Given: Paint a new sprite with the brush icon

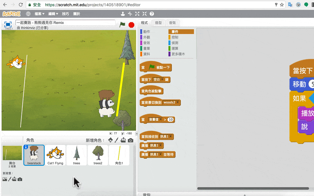Looking at the screenshot, I should (x=117, y=140).
